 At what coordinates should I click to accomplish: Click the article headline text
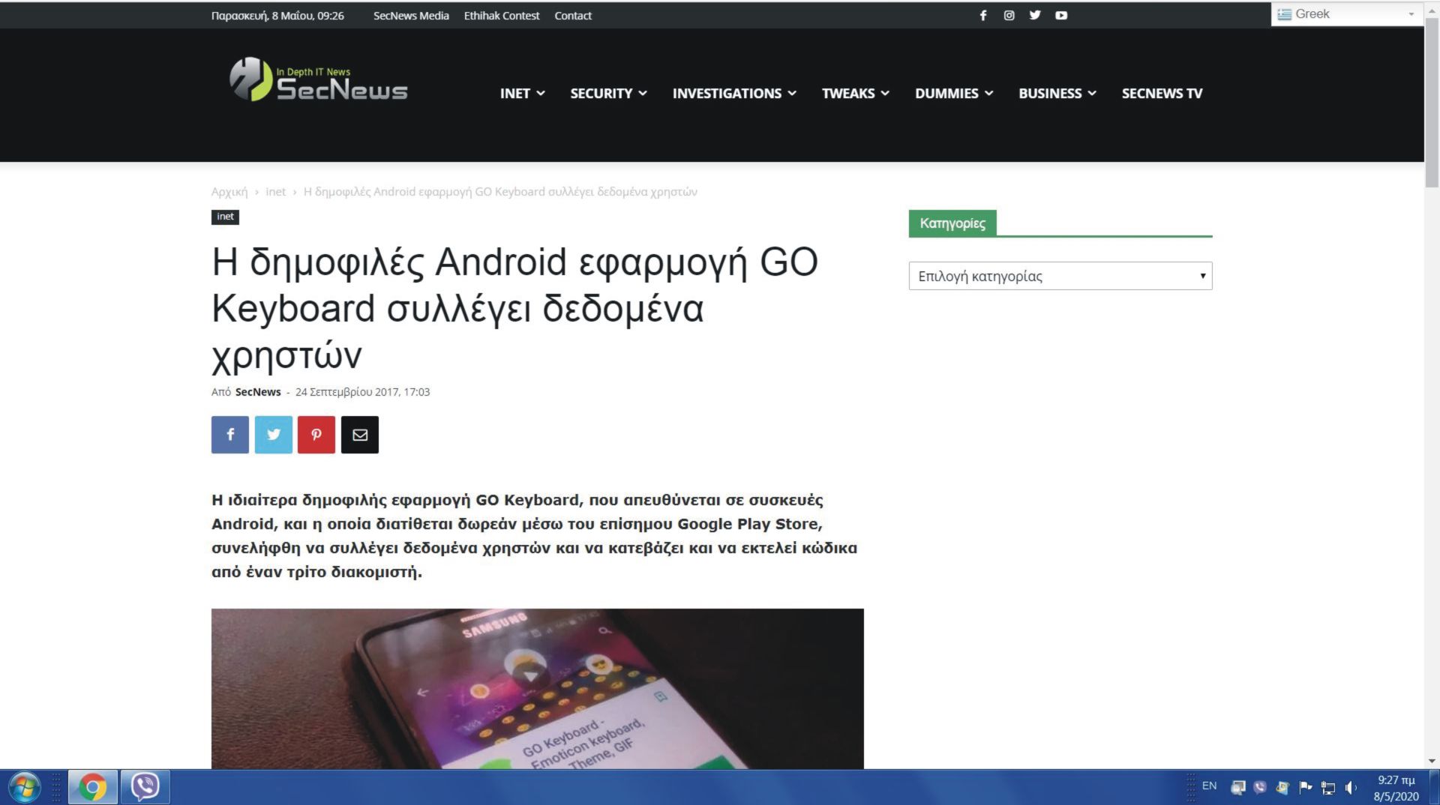point(514,308)
